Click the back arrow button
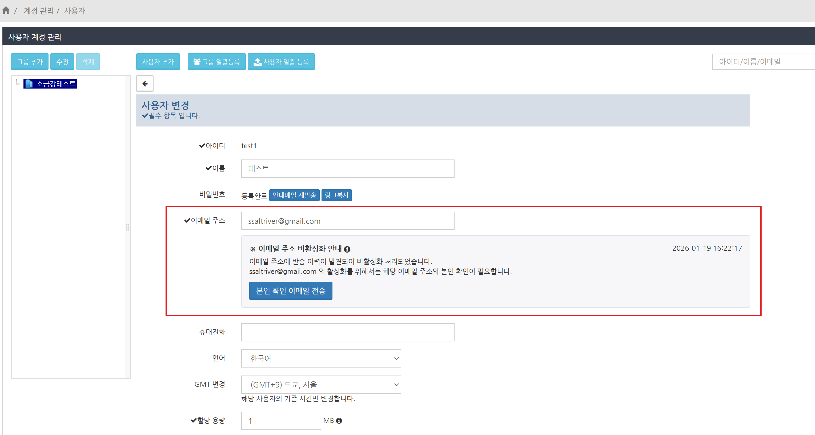This screenshot has width=815, height=435. tap(144, 83)
